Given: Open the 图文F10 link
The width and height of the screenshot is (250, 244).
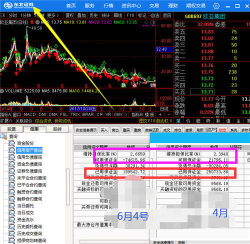Looking at the screenshot, I should [x=147, y=121].
